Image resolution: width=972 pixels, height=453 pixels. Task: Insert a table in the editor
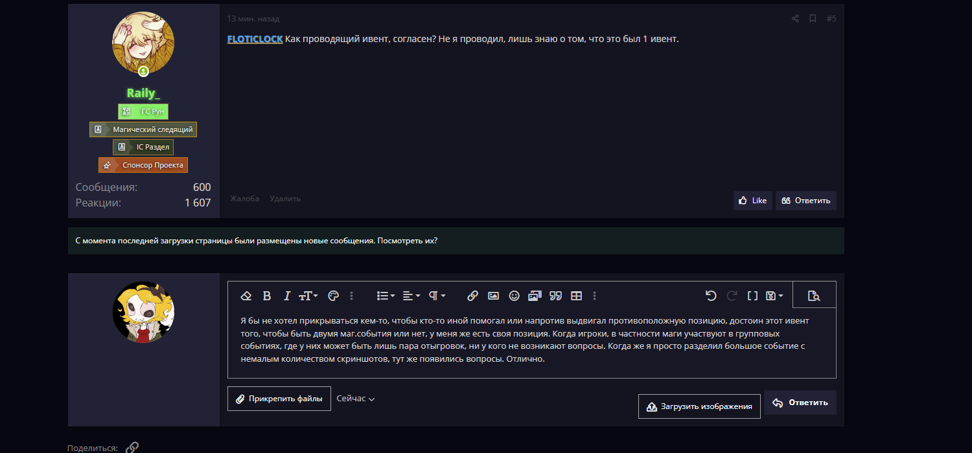tap(576, 296)
